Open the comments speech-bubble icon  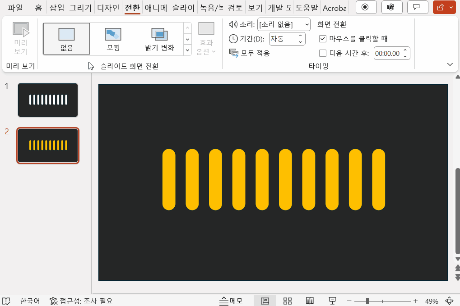[x=418, y=7]
